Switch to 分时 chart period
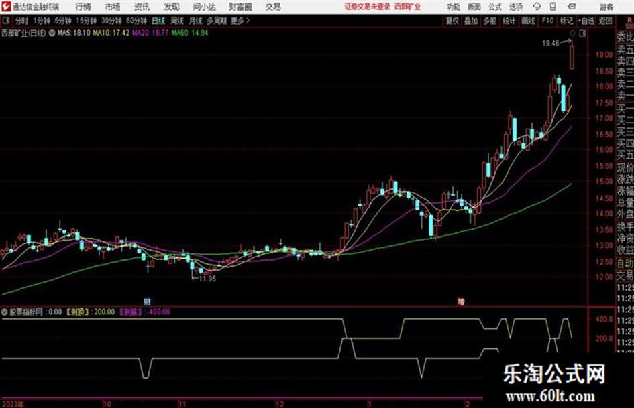 point(22,21)
